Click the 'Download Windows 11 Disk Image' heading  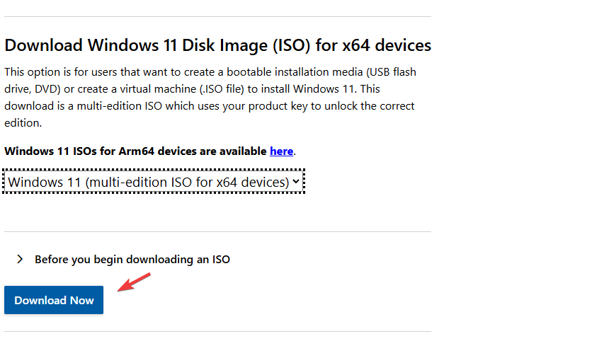click(217, 46)
